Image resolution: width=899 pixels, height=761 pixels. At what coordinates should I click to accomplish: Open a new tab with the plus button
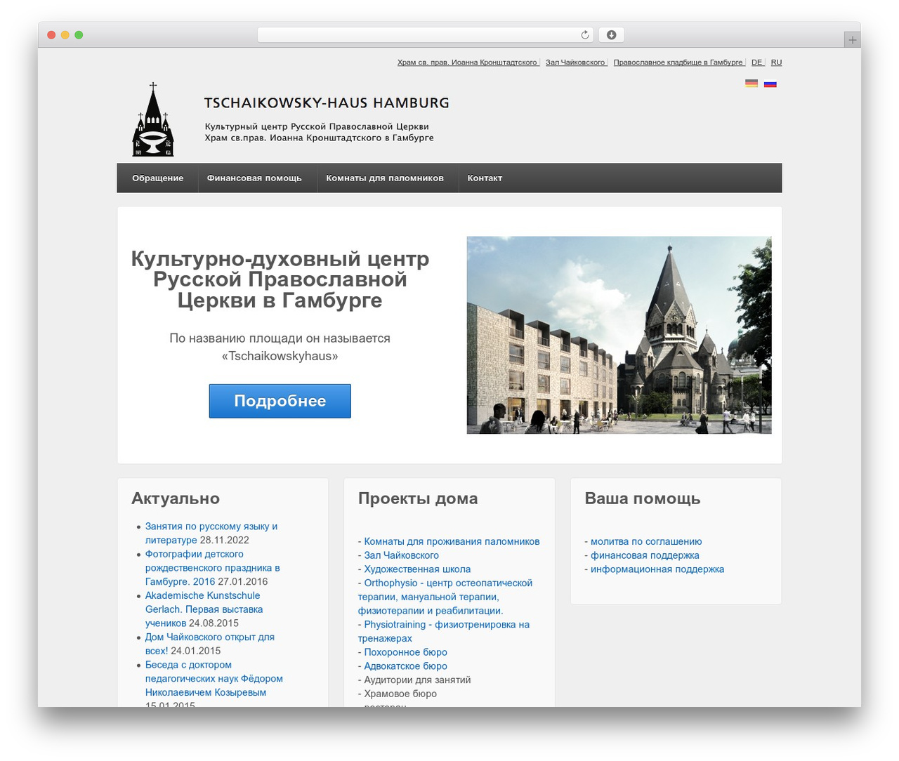853,40
